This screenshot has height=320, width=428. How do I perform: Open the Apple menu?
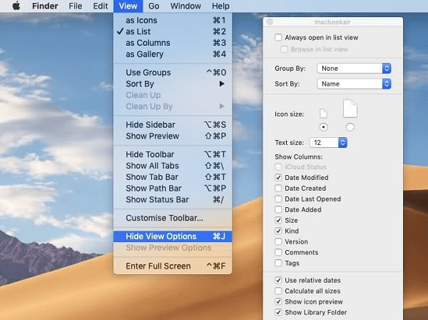16,6
